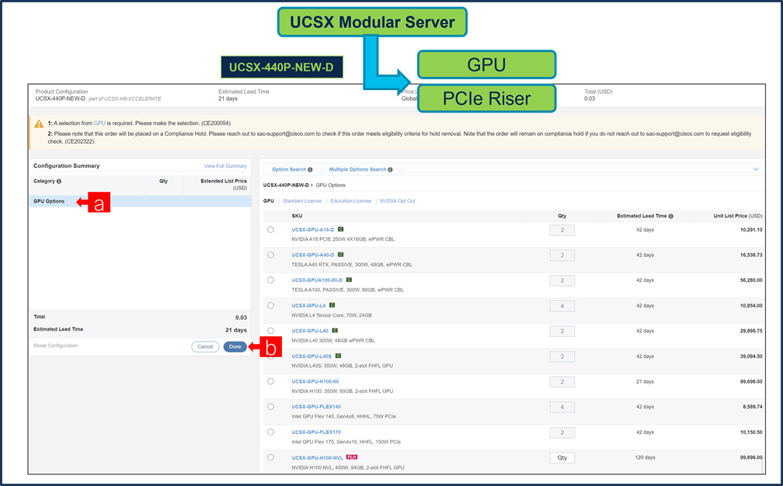Click green badge next to UCSX-GPU-A16-D
Screen dimensions: 783x486
point(340,230)
